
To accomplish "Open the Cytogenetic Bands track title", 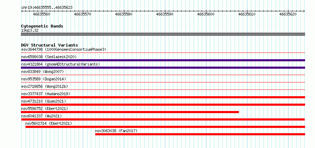I will [x=42, y=26].
